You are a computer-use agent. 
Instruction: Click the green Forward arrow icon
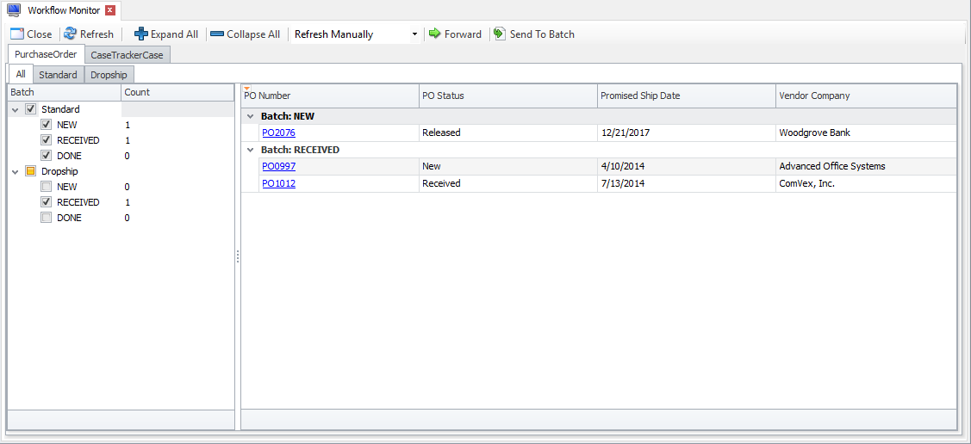coord(435,34)
